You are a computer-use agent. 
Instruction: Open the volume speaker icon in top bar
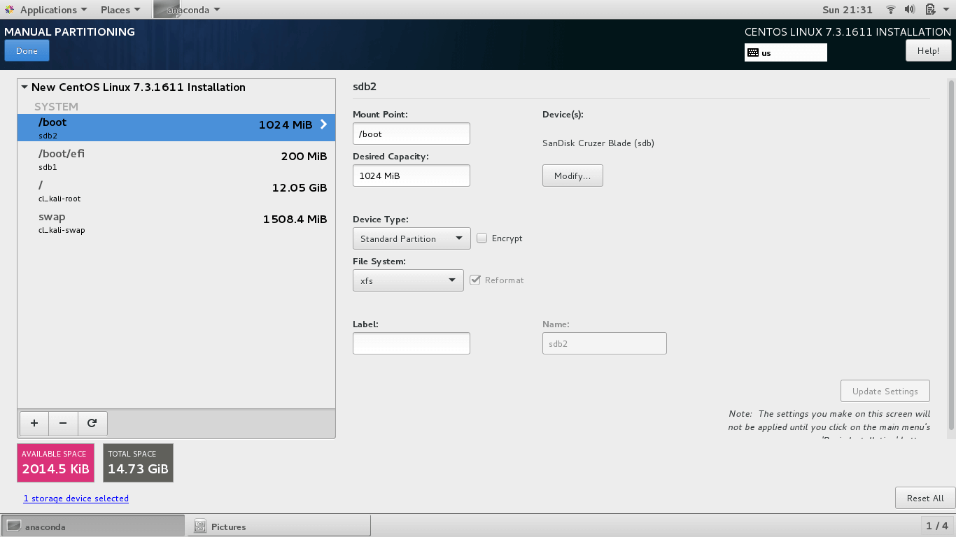coord(910,10)
